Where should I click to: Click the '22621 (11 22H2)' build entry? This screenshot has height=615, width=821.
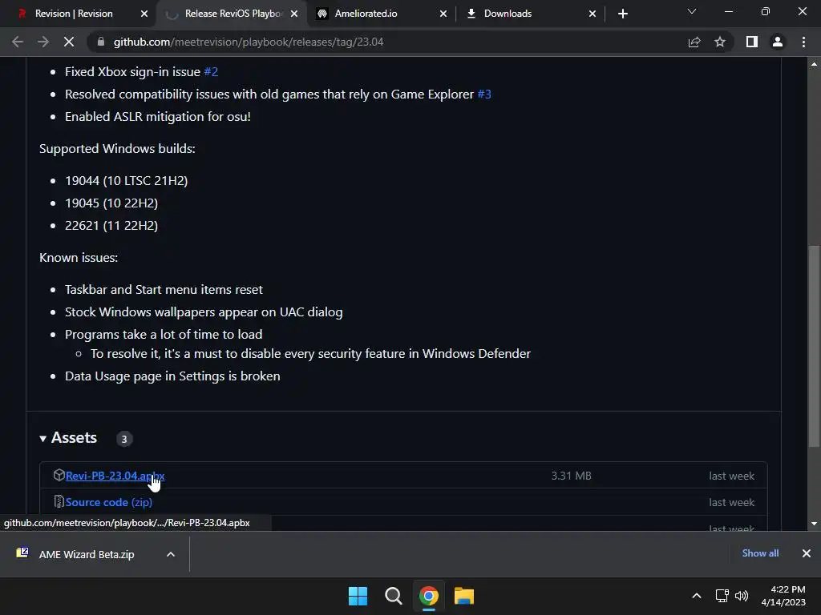pyautogui.click(x=111, y=225)
